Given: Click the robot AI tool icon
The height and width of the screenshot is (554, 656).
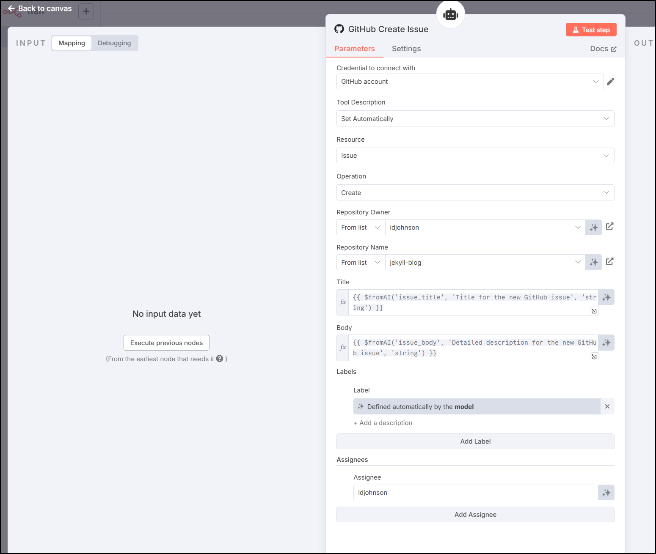Looking at the screenshot, I should (451, 14).
